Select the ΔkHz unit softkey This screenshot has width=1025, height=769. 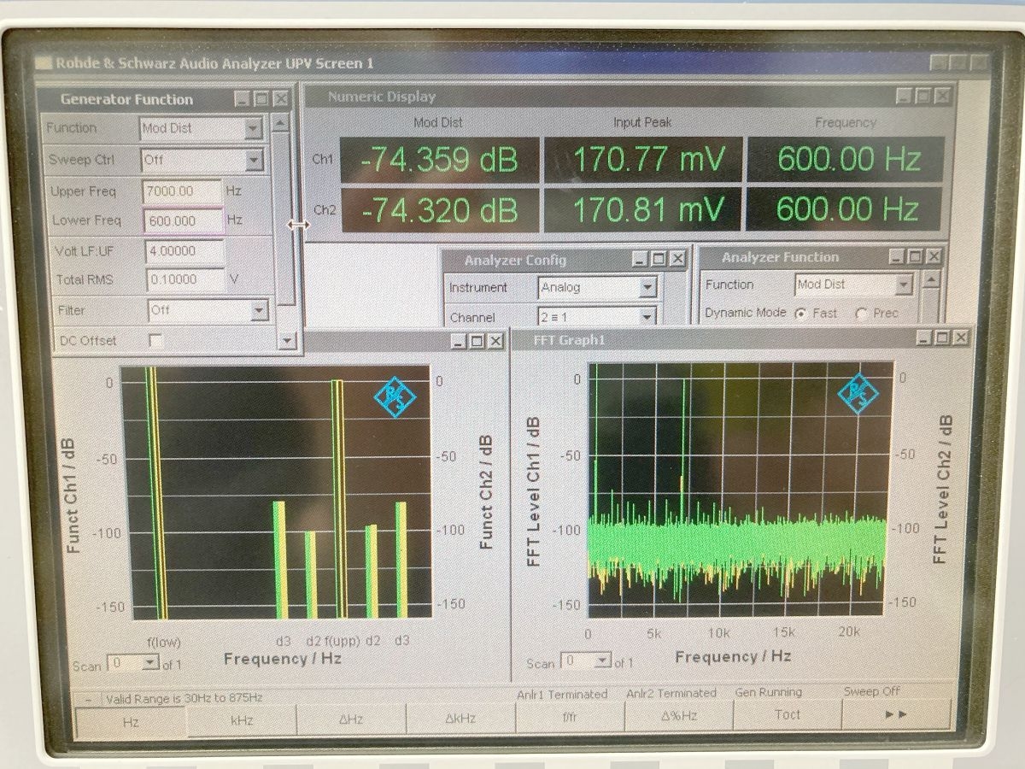click(460, 718)
